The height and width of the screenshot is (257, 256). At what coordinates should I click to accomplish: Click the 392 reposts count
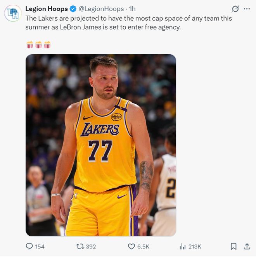[x=91, y=247]
